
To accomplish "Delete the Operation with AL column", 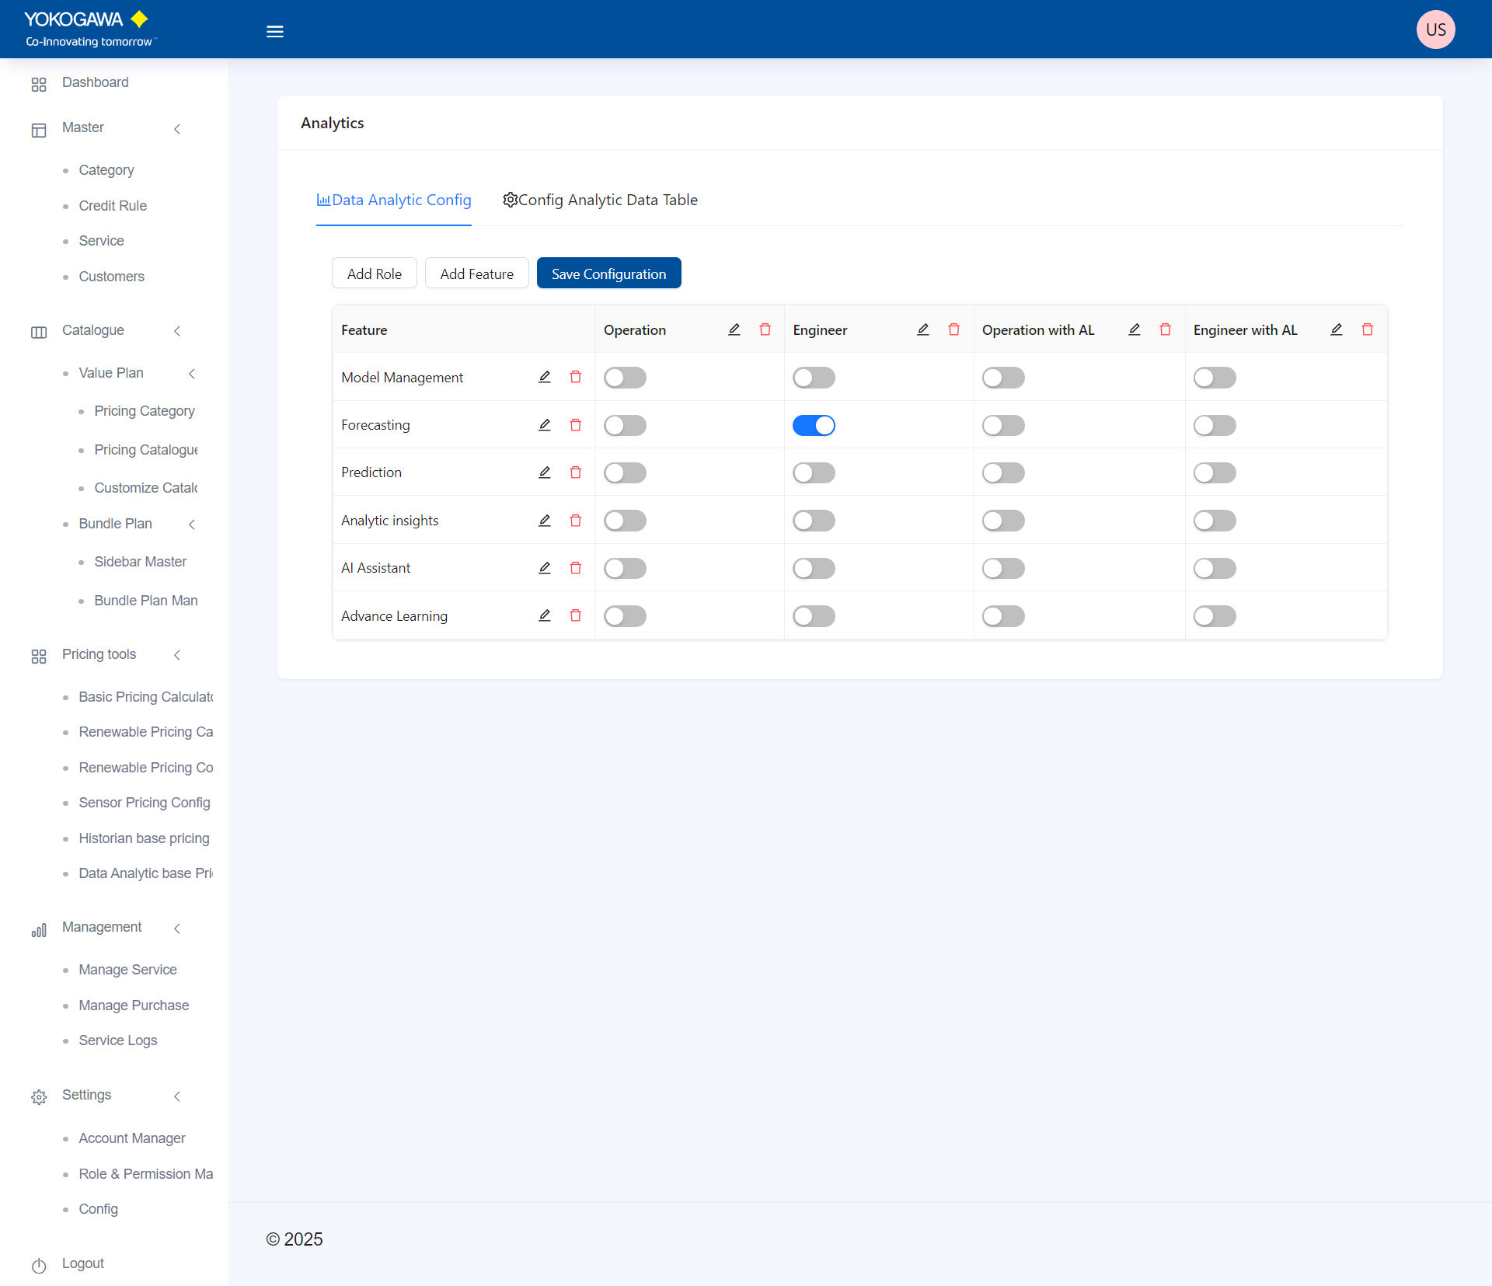I will pyautogui.click(x=1165, y=329).
